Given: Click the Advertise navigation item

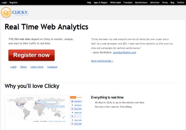Looking at the screenshot, I should [155, 2].
